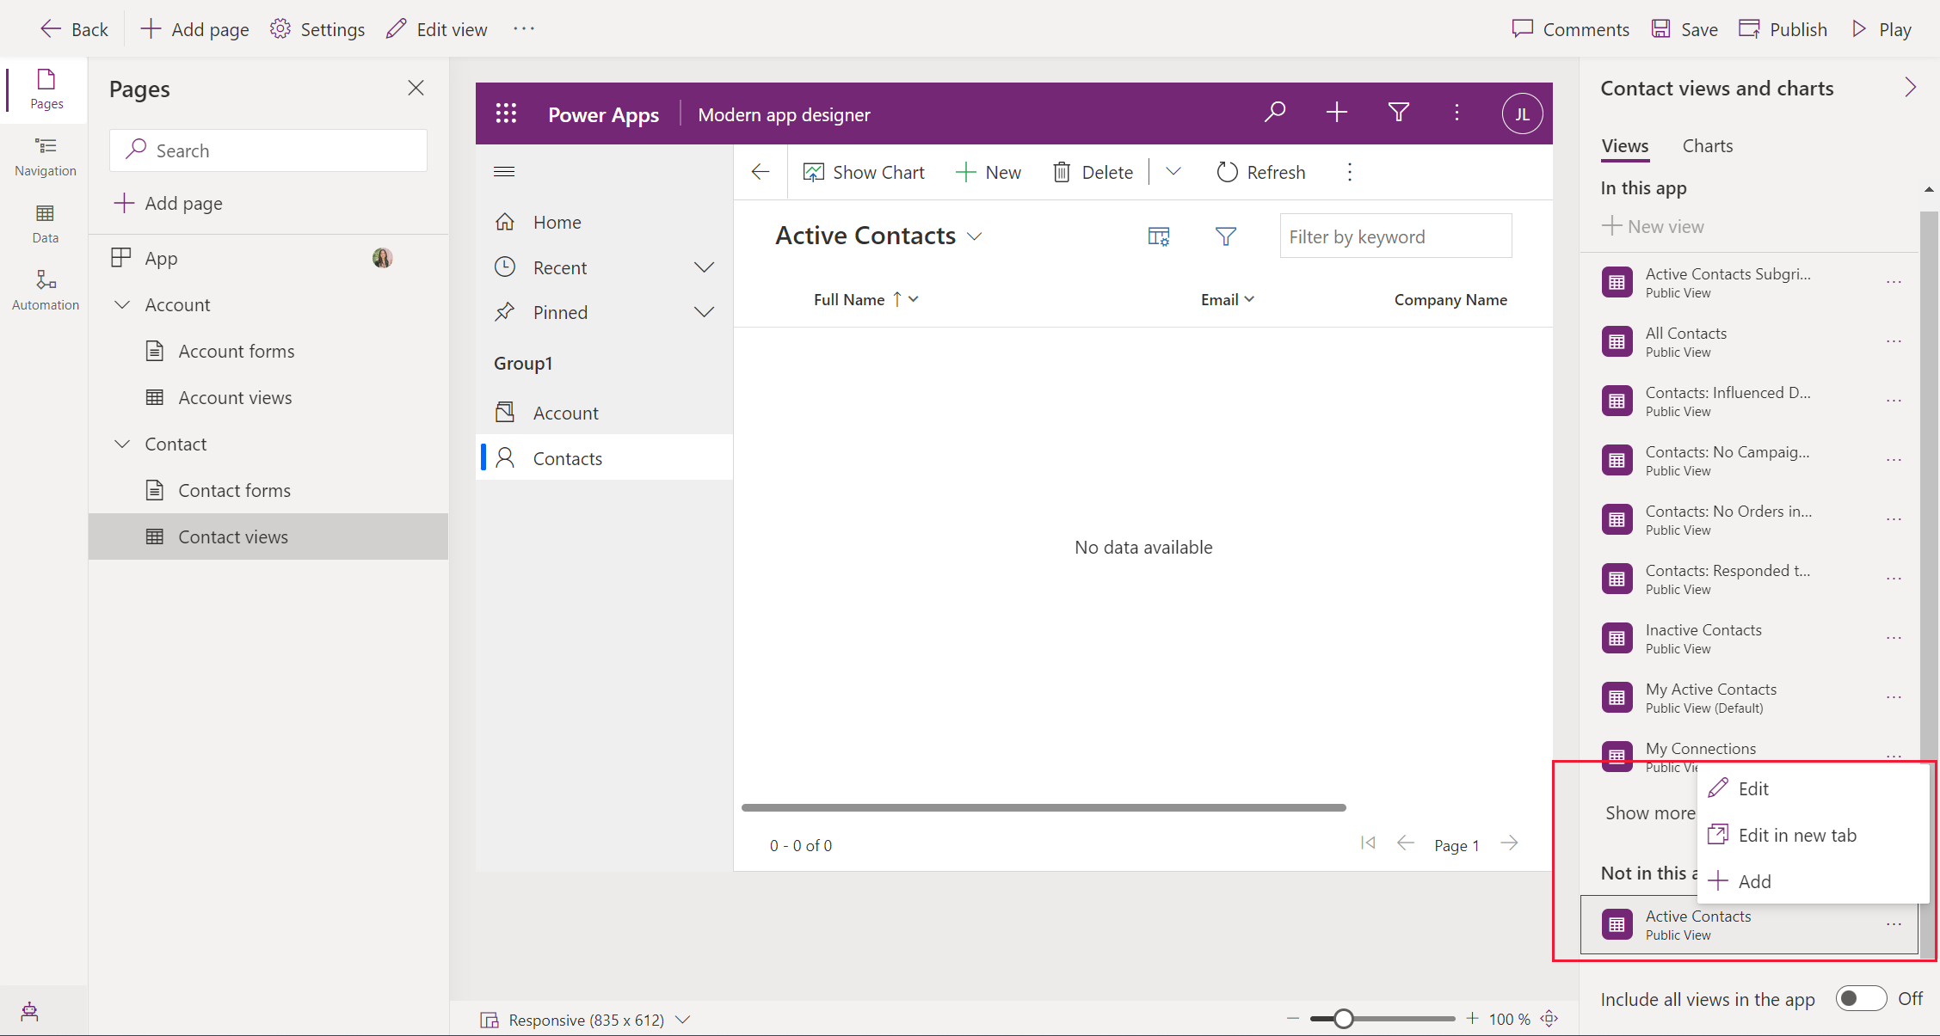Toggle the Active Contacts view dropdown arrow

click(976, 237)
